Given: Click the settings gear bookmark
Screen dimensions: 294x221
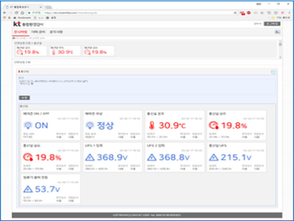Looking at the screenshot, I should (x=48, y=18).
